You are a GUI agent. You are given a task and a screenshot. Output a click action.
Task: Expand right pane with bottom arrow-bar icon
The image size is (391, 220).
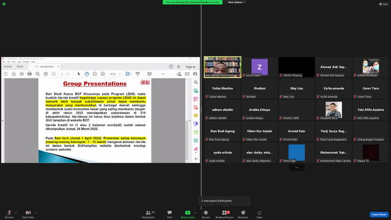(196, 159)
